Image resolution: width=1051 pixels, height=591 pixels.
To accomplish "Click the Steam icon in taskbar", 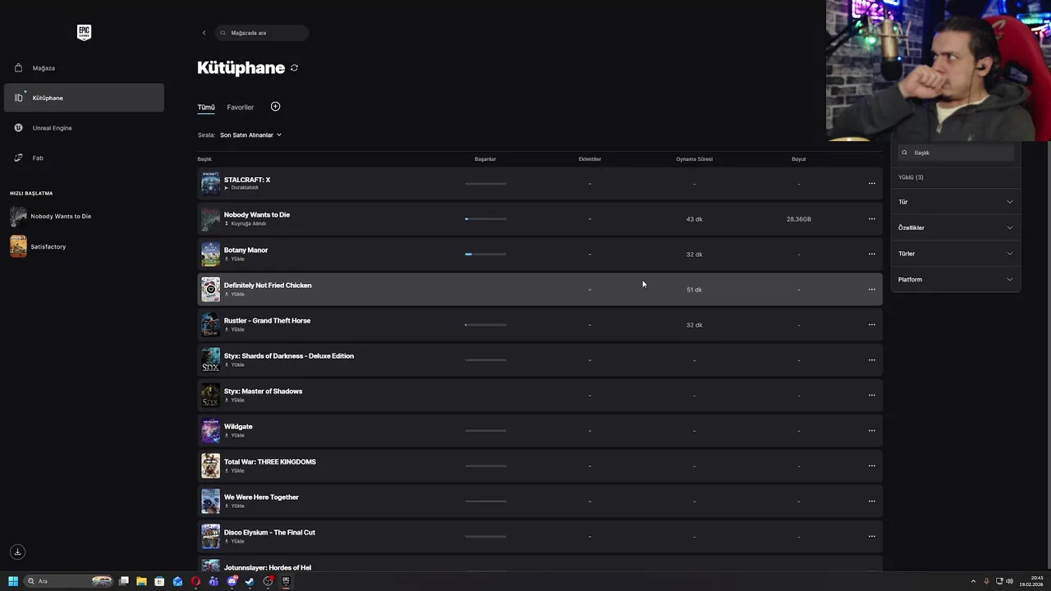I will pyautogui.click(x=250, y=581).
